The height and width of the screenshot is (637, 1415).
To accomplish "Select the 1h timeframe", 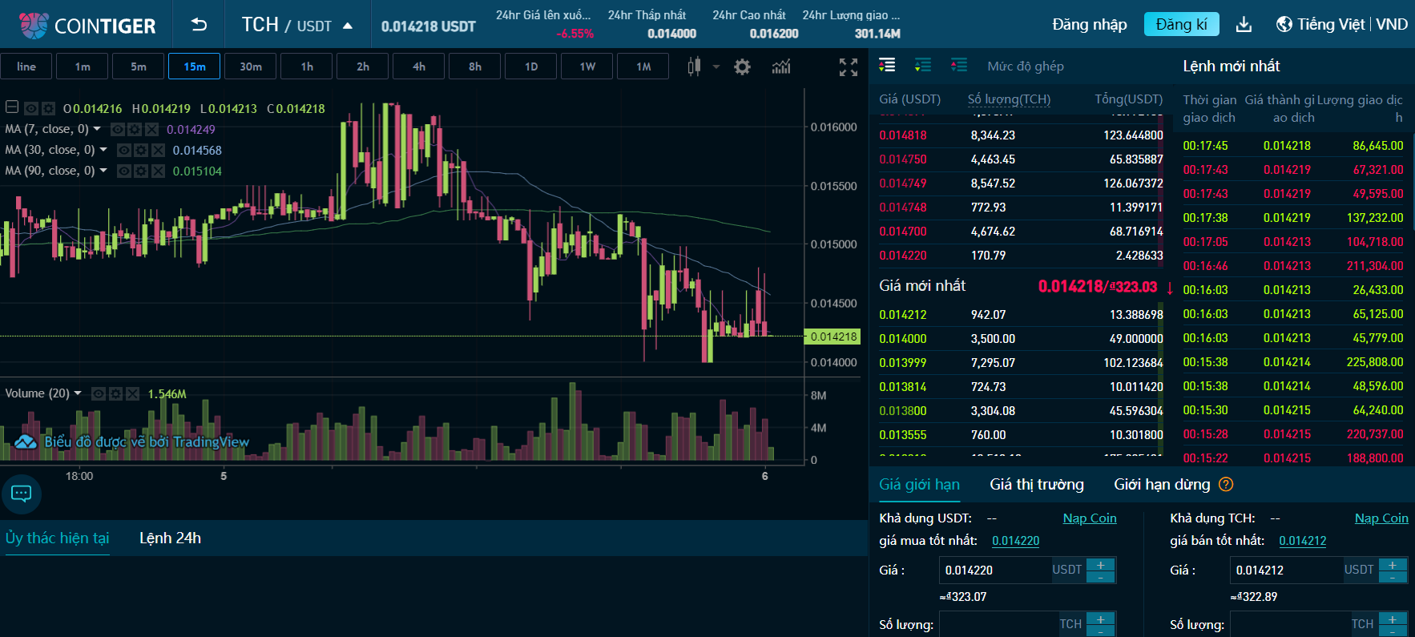I will click(307, 67).
